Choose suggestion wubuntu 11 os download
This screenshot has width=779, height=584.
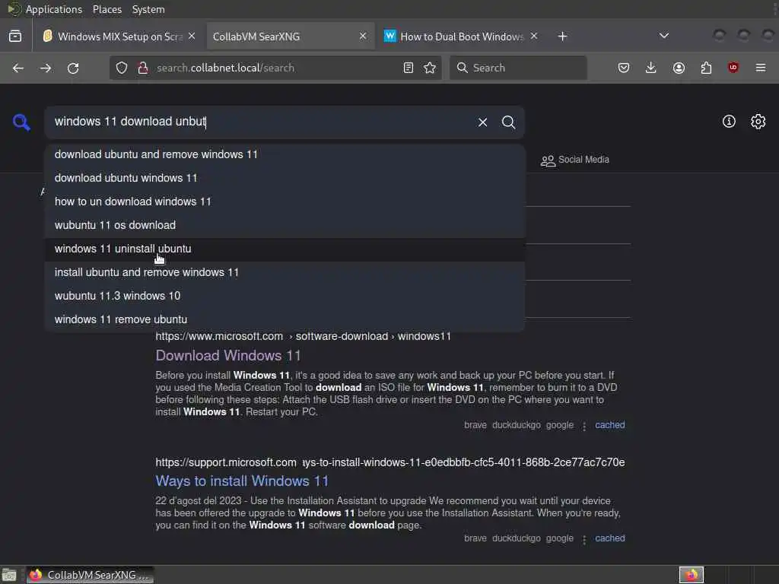pos(285,225)
